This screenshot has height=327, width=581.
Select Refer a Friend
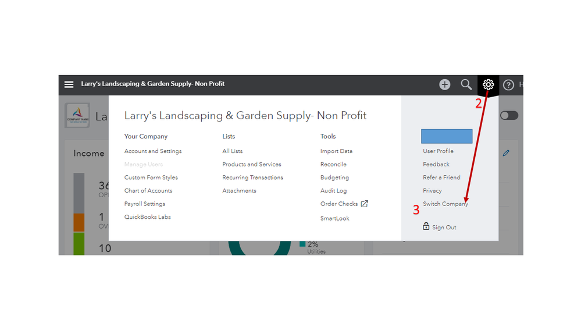click(x=441, y=177)
